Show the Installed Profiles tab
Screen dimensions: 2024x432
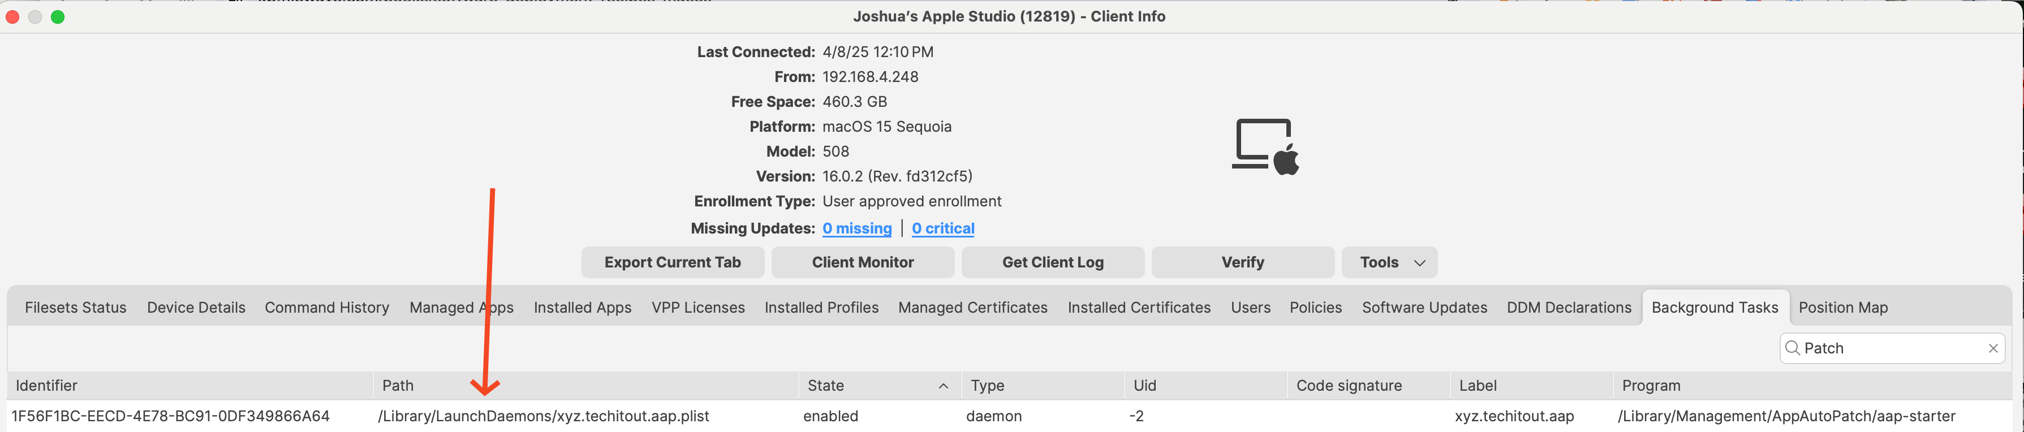pyautogui.click(x=821, y=308)
